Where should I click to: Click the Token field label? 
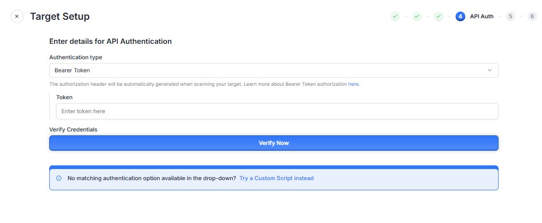(x=64, y=97)
